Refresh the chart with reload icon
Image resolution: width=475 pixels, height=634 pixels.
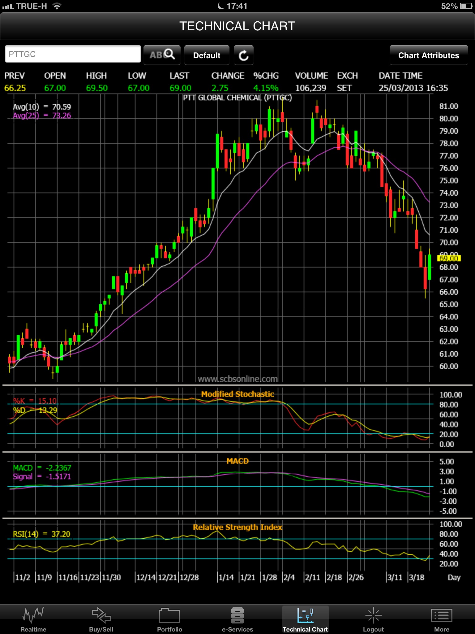coord(244,55)
